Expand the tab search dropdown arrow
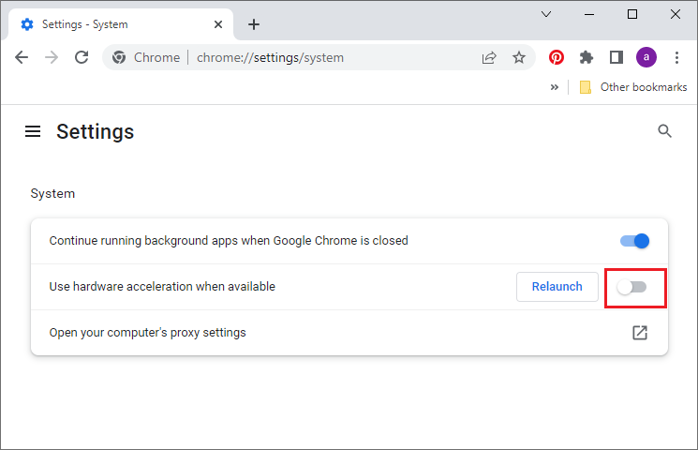The image size is (698, 450). click(x=546, y=14)
